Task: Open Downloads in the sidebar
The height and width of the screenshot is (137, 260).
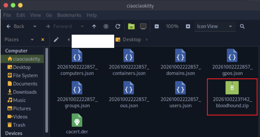Action: coord(22,92)
